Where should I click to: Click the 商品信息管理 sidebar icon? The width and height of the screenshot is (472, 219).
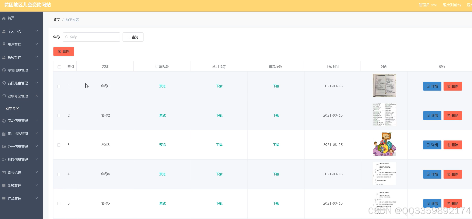click(4, 121)
